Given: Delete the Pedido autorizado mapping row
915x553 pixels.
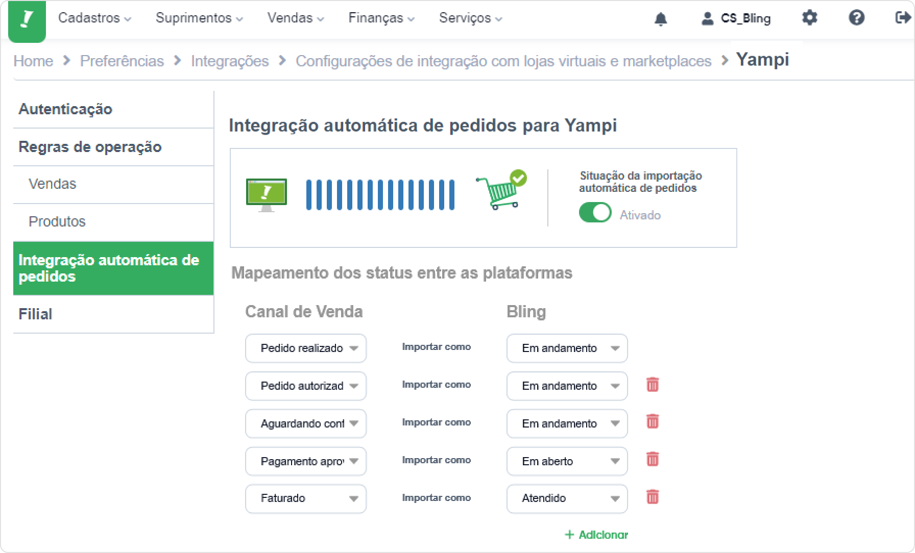Looking at the screenshot, I should coord(653,384).
